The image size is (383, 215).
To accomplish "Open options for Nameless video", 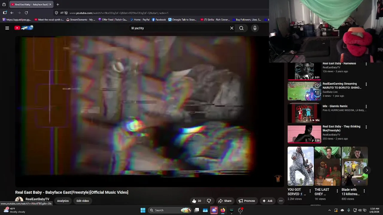I will [366, 64].
